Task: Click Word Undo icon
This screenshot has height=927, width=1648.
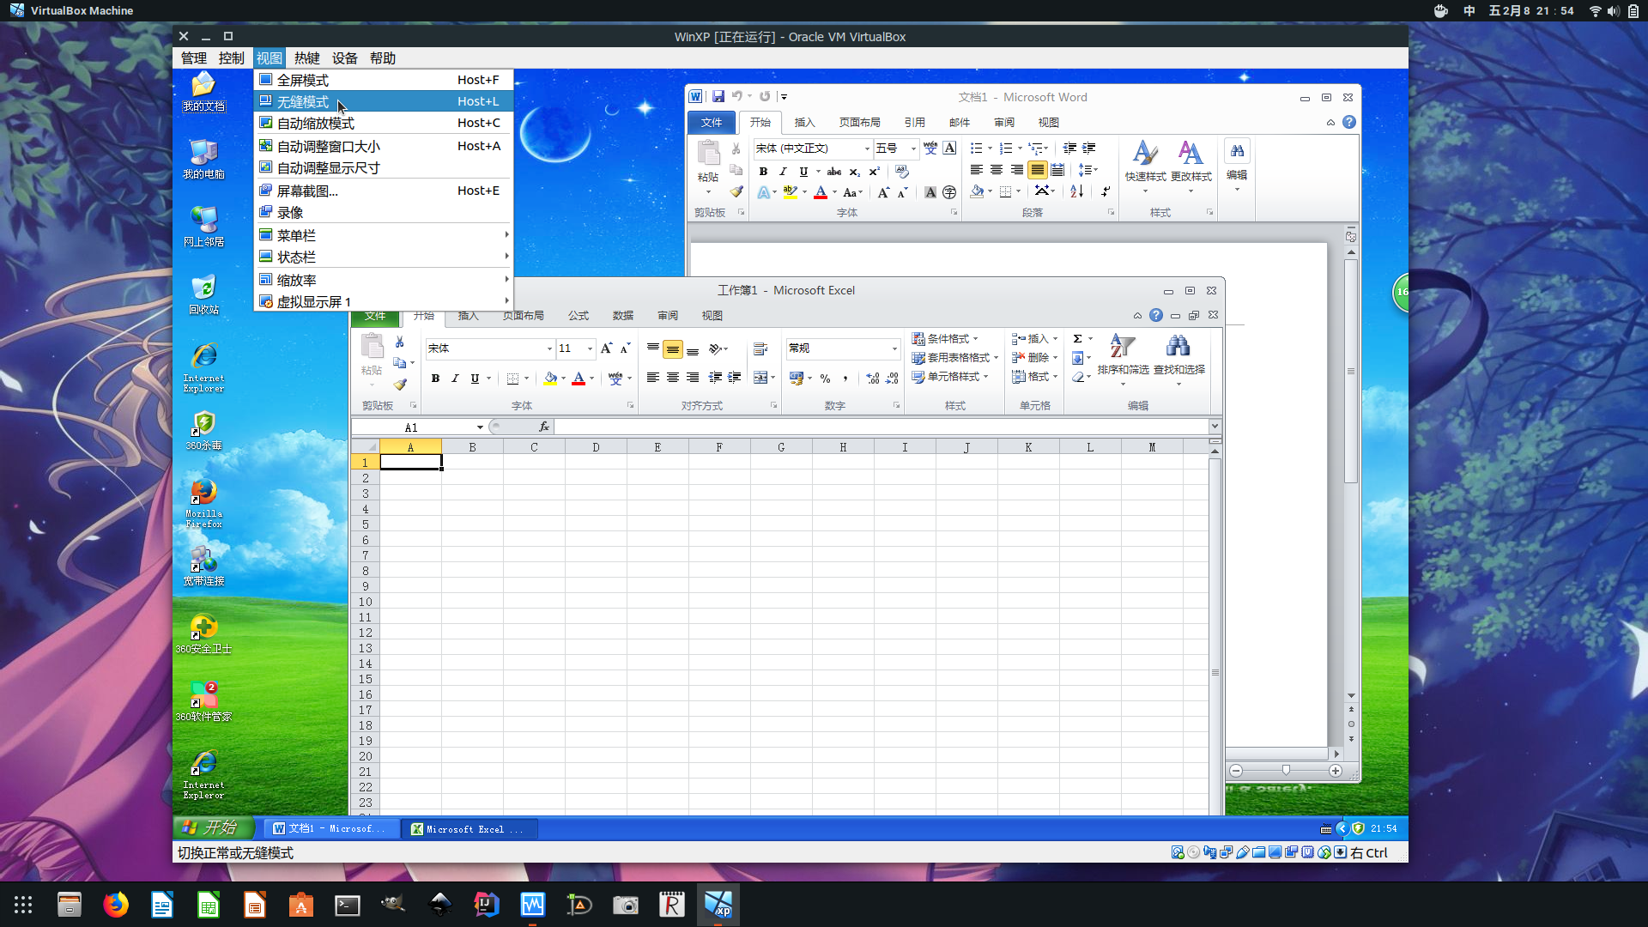Action: (736, 97)
